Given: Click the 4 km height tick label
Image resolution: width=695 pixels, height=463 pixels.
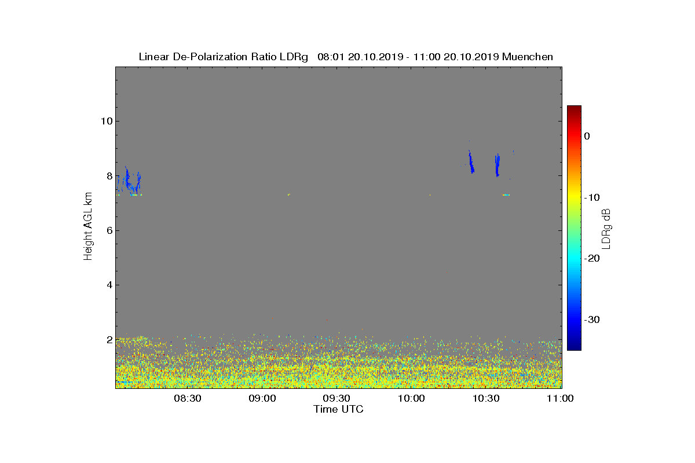Looking at the screenshot, I should pos(108,285).
